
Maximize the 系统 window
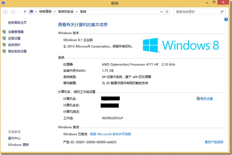point(214,2)
